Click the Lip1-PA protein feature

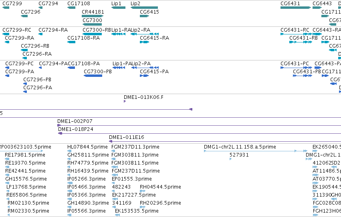119,68
